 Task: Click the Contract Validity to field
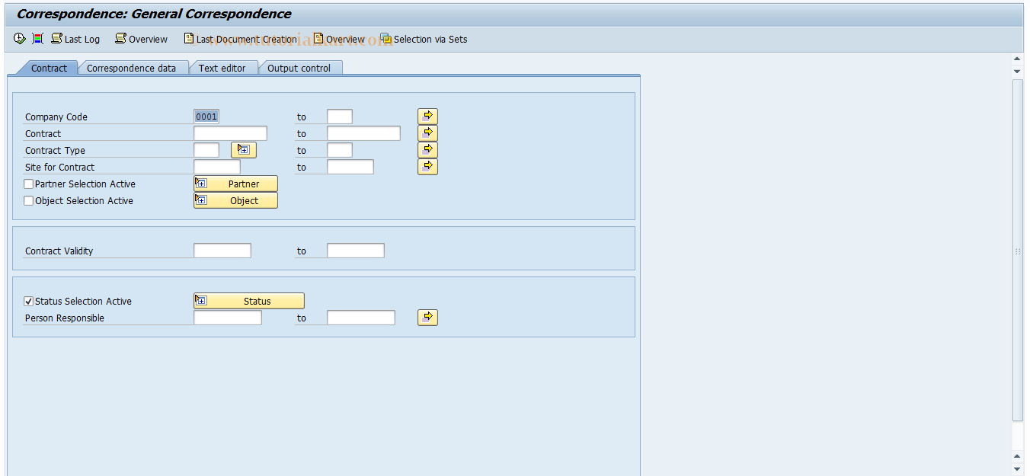tap(356, 251)
